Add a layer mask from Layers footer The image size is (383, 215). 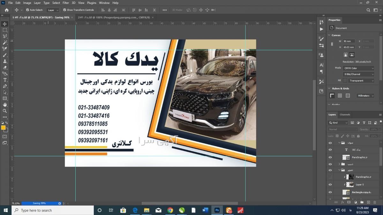pyautogui.click(x=349, y=202)
